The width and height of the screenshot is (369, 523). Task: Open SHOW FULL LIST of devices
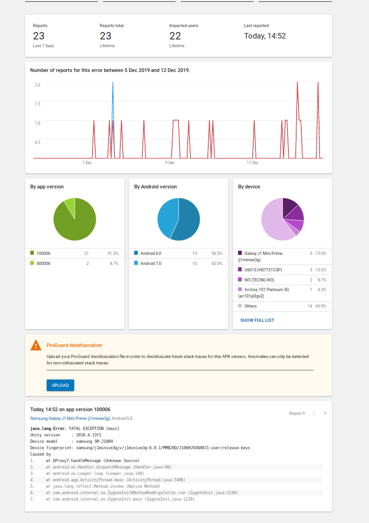tap(257, 320)
